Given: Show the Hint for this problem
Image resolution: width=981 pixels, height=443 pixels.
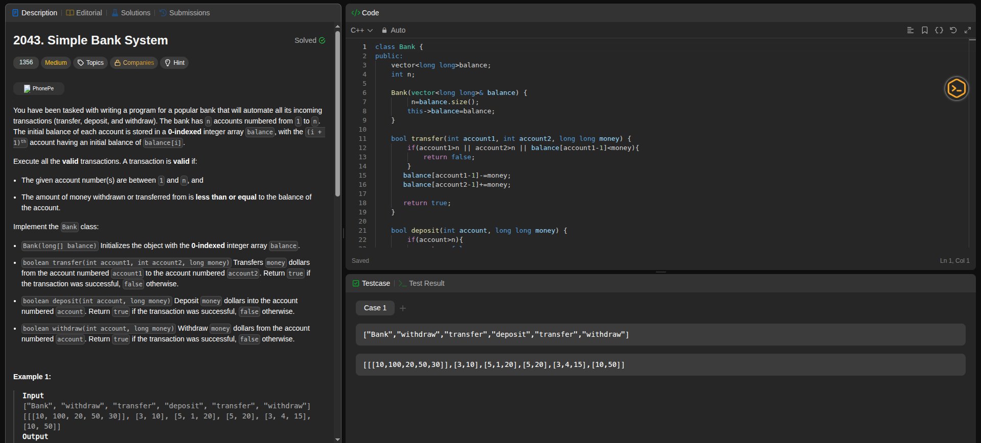Looking at the screenshot, I should click(174, 63).
